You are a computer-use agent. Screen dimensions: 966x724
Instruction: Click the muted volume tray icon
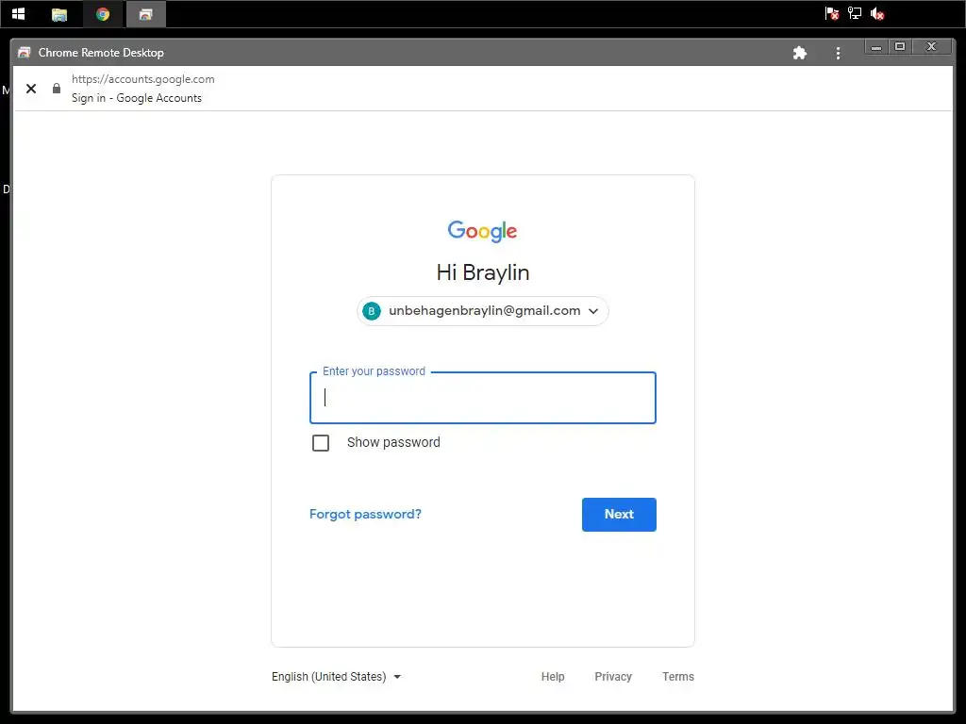click(877, 13)
